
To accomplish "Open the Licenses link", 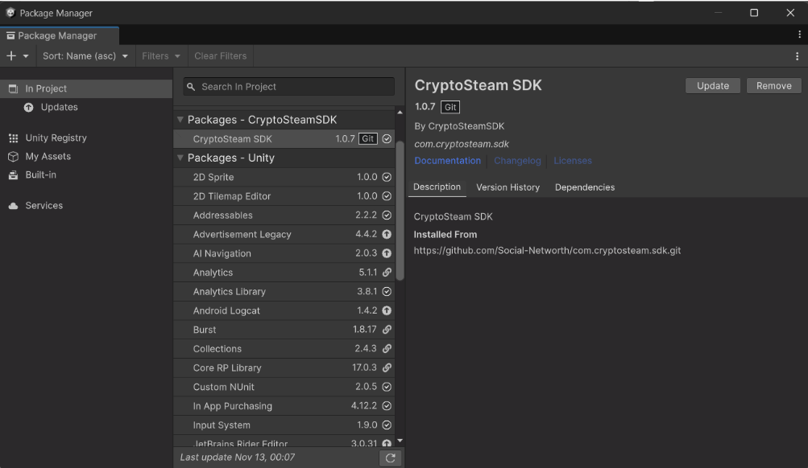I will click(x=573, y=161).
